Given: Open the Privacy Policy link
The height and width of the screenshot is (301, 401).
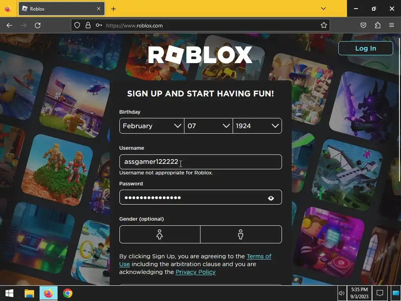Looking at the screenshot, I should pos(196,272).
